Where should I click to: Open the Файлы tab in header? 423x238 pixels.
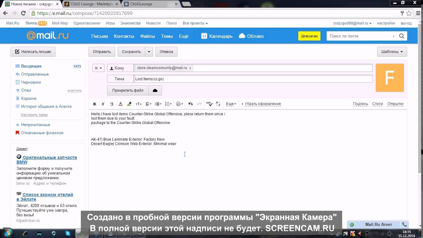[x=148, y=36]
